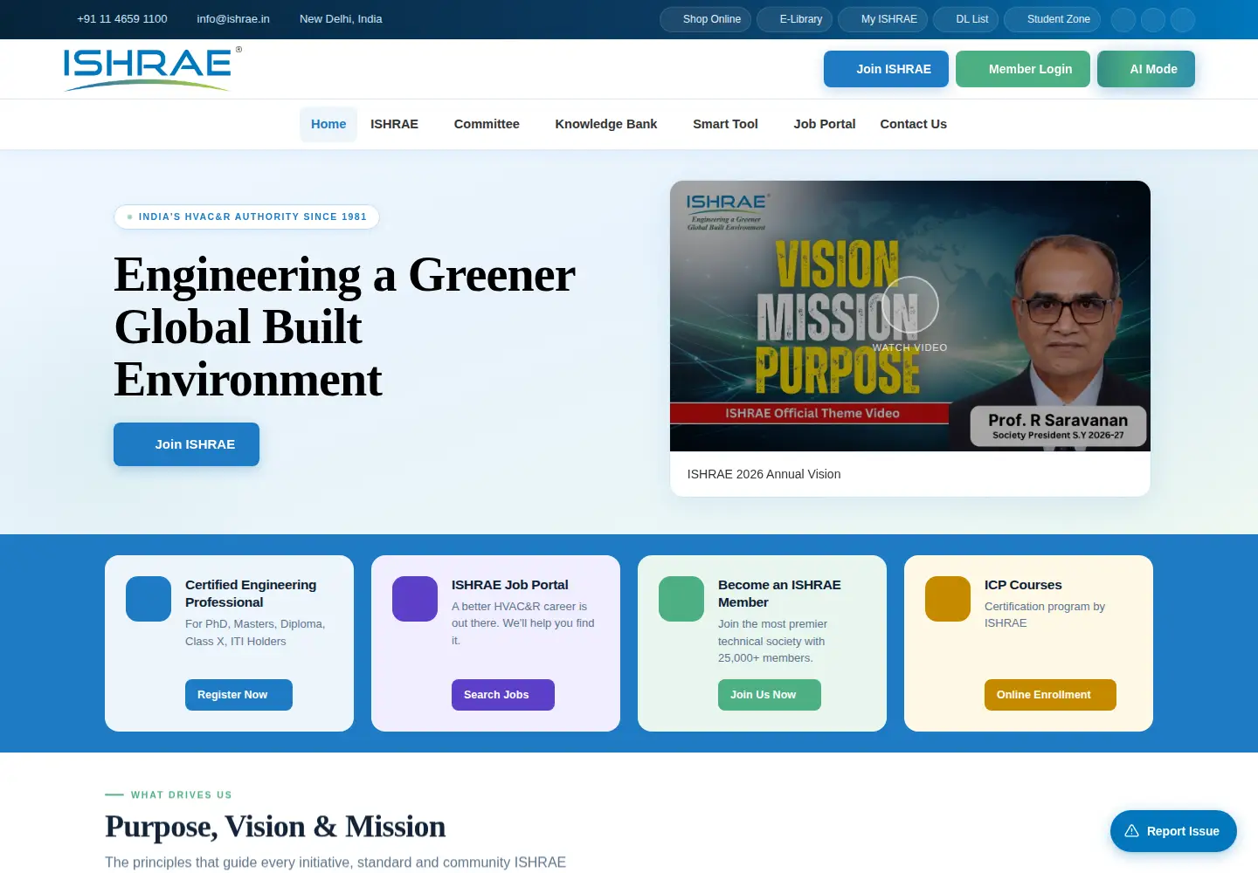The image size is (1258, 873).
Task: Click the orange ICP Courses card icon
Action: click(948, 599)
